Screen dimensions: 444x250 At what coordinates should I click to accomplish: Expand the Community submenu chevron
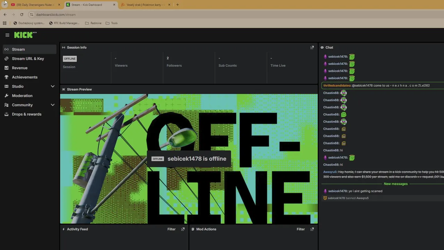tap(53, 105)
